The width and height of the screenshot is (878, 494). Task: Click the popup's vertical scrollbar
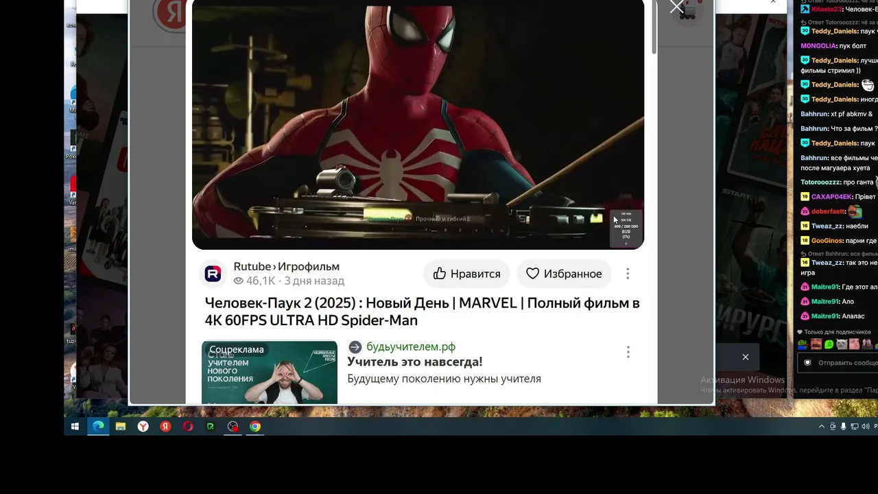(654, 27)
